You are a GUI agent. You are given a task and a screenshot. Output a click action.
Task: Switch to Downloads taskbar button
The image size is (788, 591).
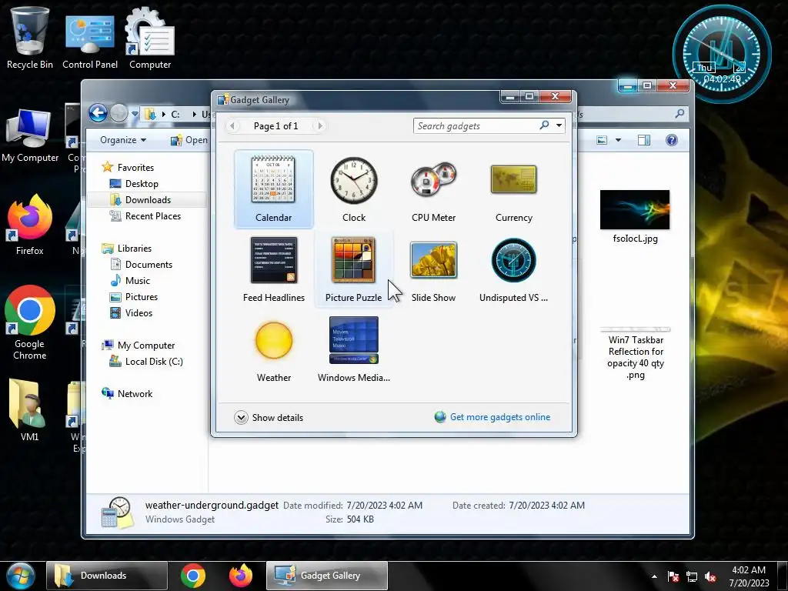coord(107,576)
